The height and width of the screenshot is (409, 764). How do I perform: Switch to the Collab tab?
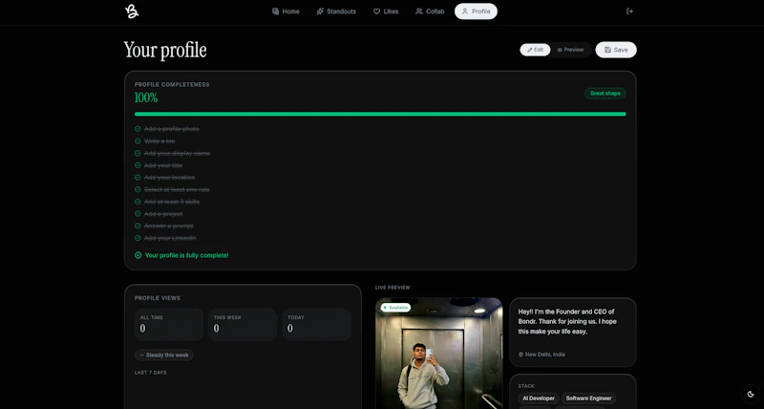[430, 11]
